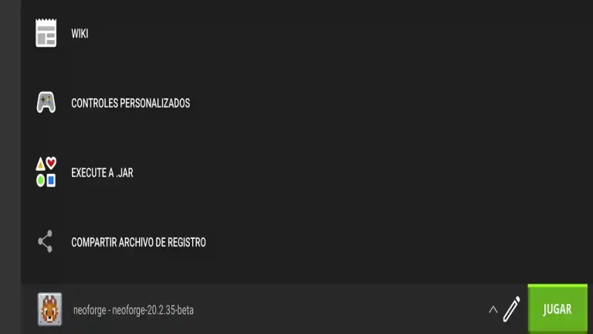Image resolution: width=593 pixels, height=334 pixels.
Task: Open CONTROLES PERSONALIZADOS menu entry
Action: [130, 103]
